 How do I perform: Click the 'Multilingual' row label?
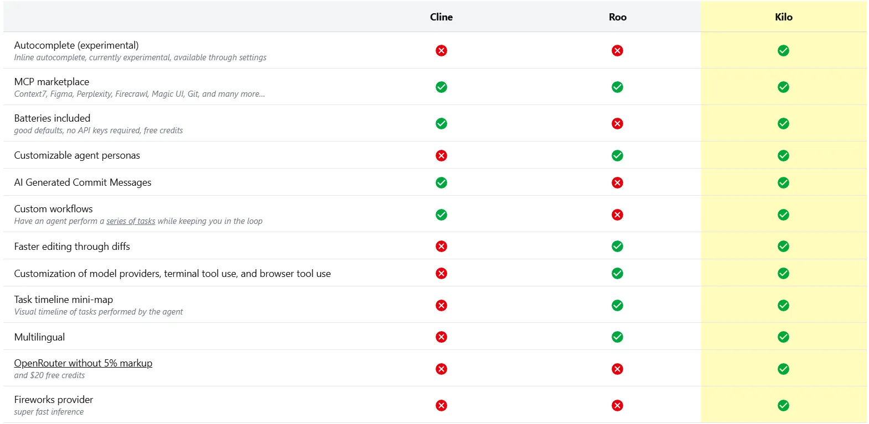(x=39, y=337)
